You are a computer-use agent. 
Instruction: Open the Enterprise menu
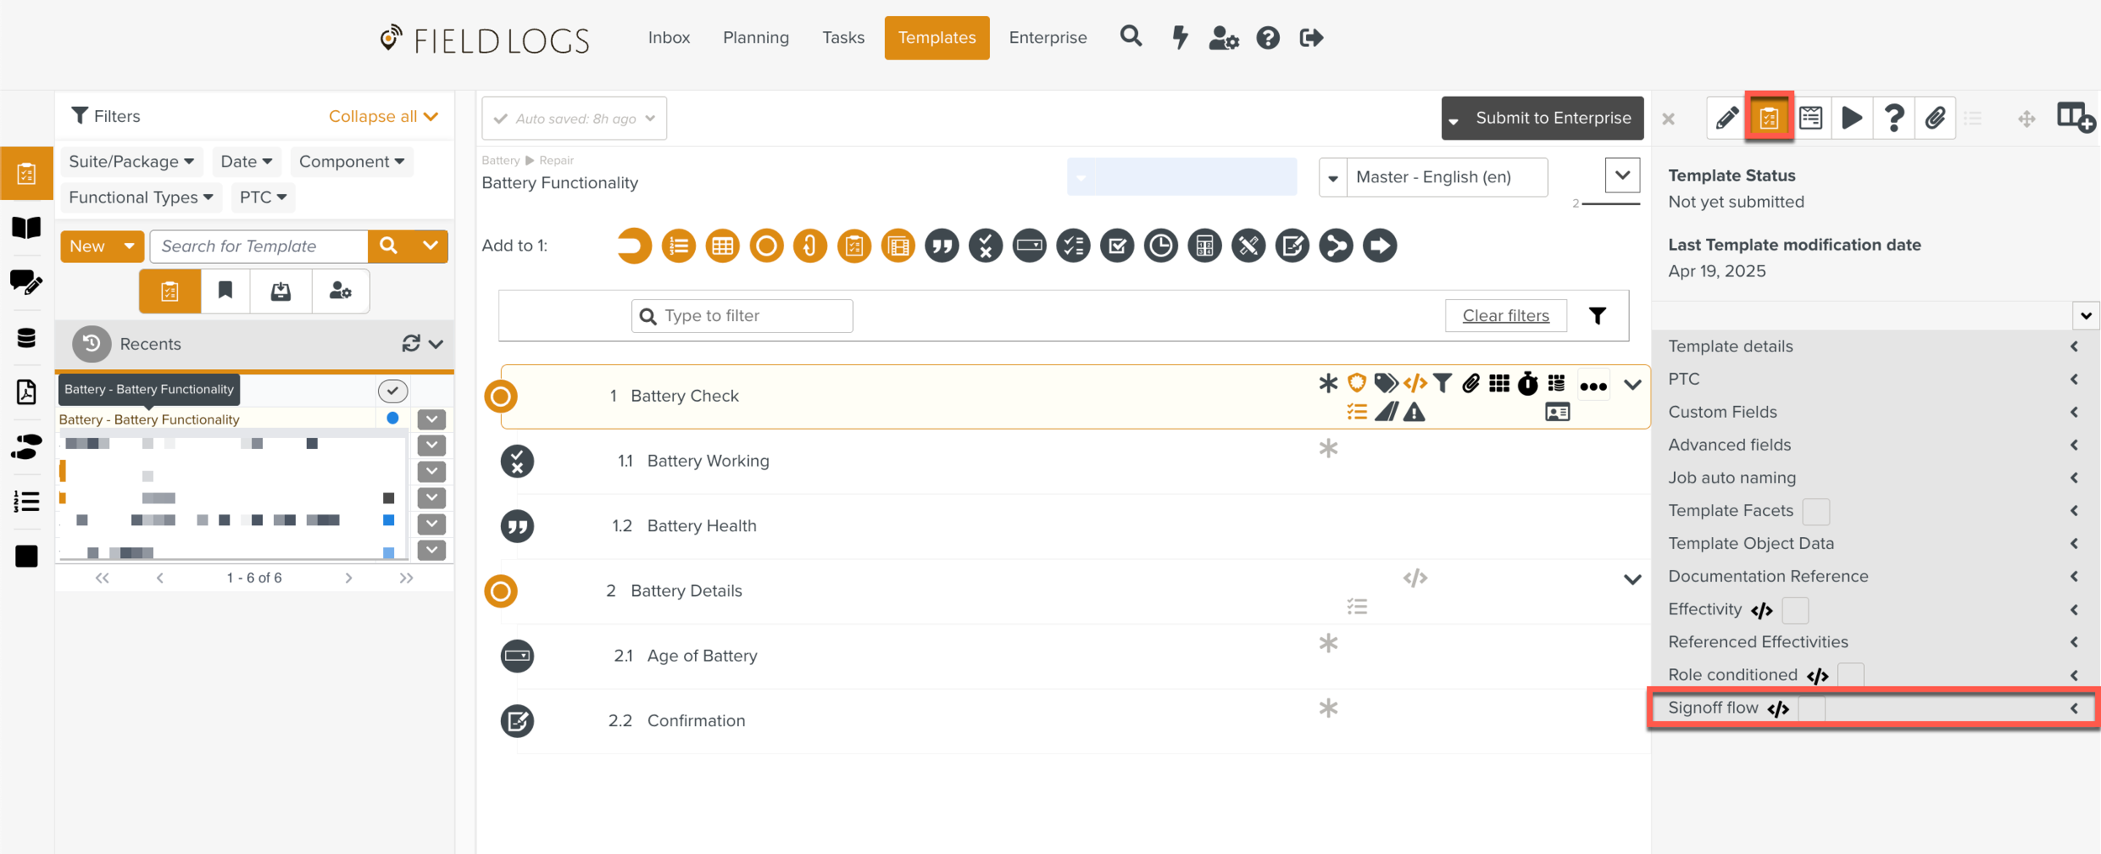point(1047,38)
